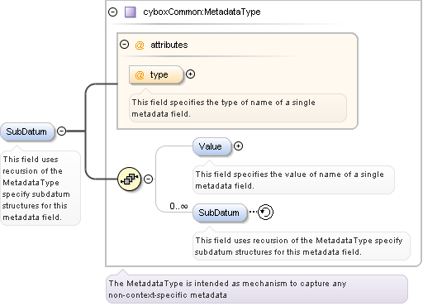Click the sequence compositor icon
The image size is (423, 306).
(129, 179)
